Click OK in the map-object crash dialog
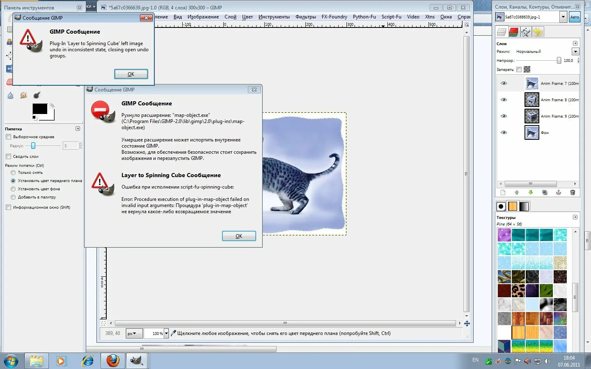This screenshot has width=591, height=369. (x=239, y=236)
